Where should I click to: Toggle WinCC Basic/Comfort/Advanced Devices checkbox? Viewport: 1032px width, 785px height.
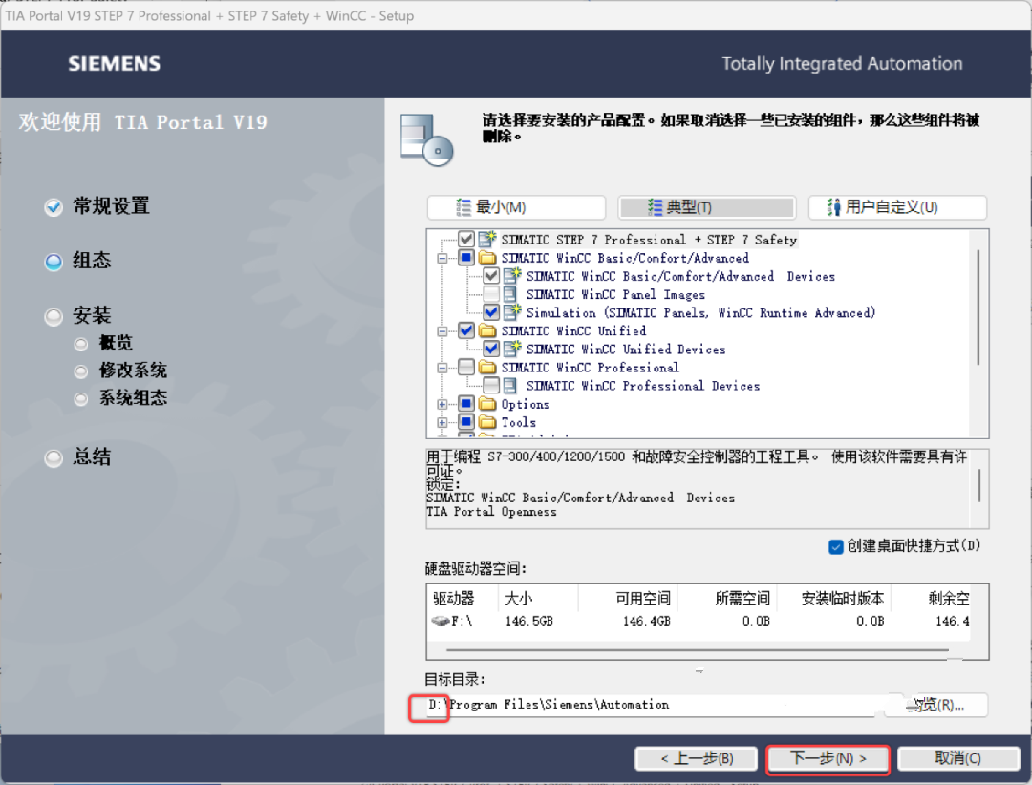click(x=492, y=276)
